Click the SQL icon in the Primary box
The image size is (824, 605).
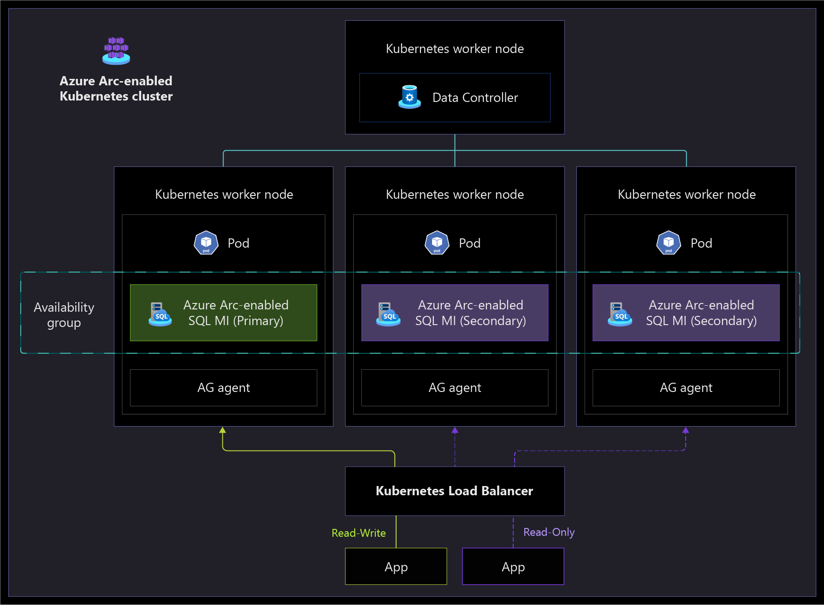(x=160, y=314)
